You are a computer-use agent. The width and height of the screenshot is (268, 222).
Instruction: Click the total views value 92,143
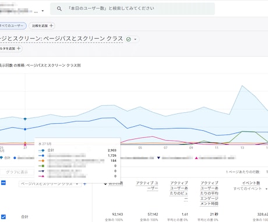[118, 214]
